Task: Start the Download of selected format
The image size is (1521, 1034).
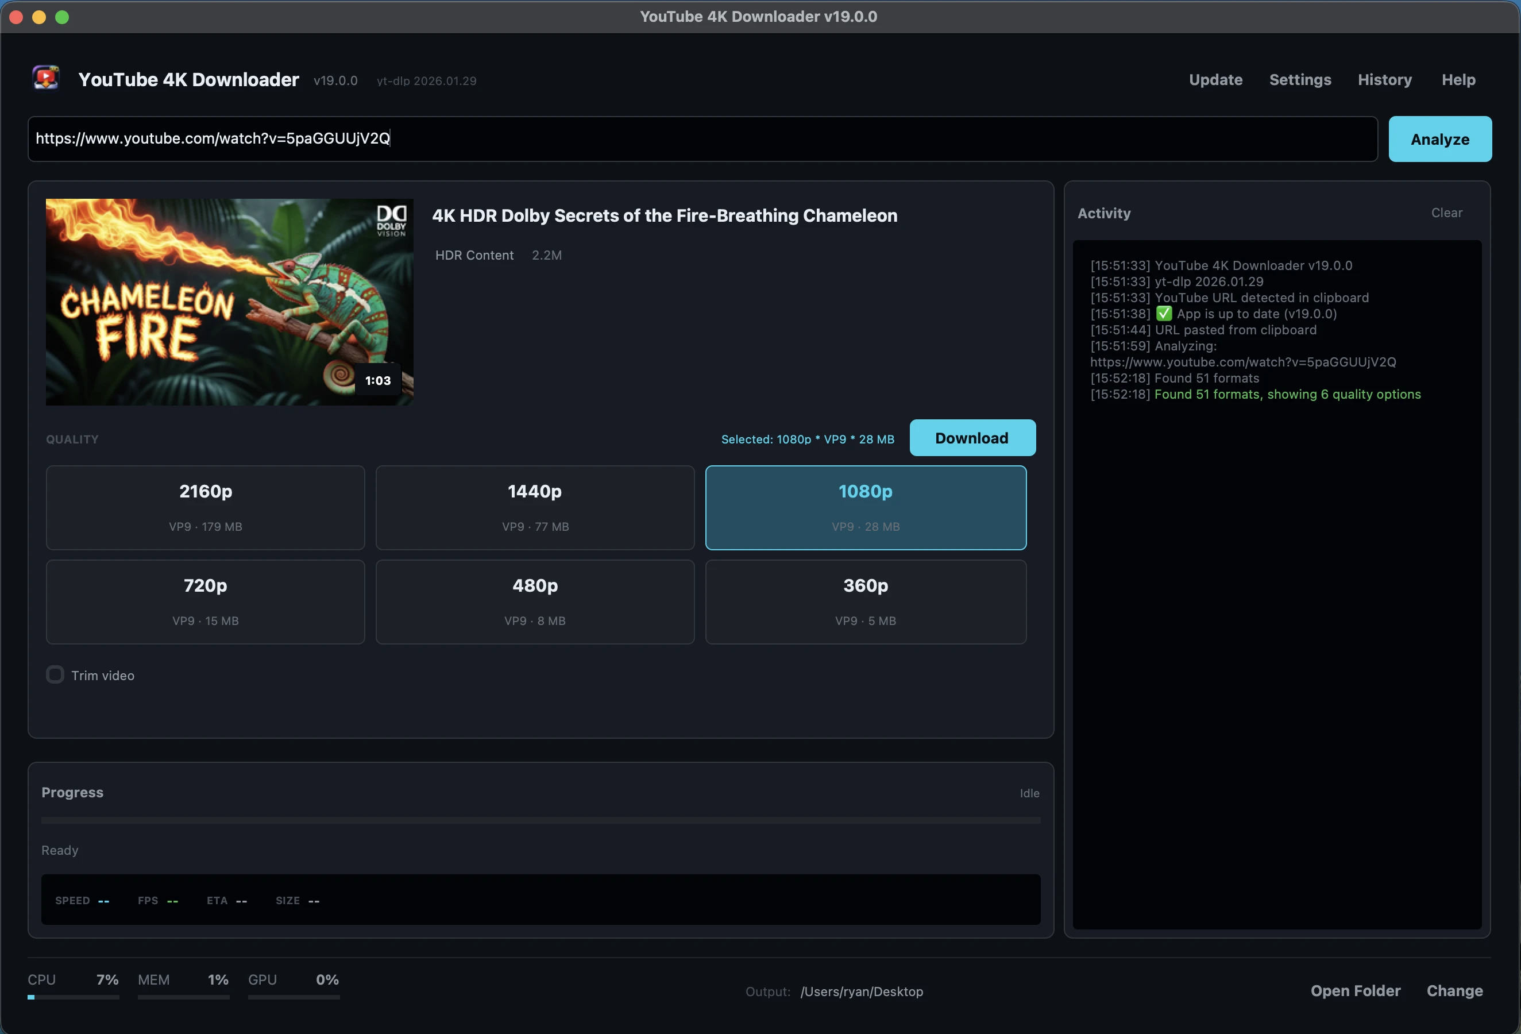Action: (972, 438)
